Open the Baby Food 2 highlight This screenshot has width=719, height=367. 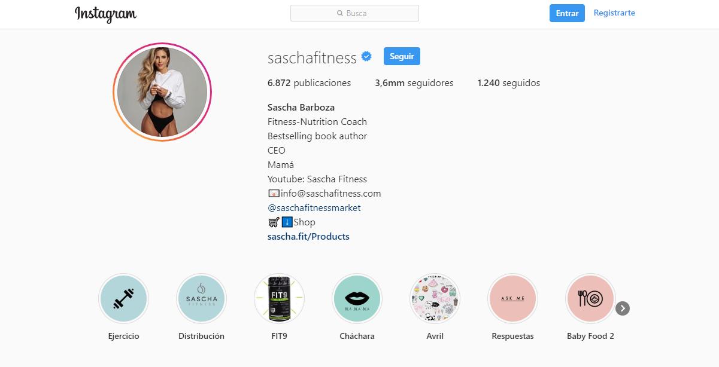click(x=590, y=298)
